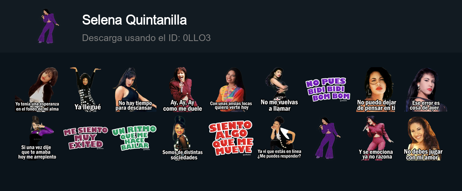This screenshot has width=462, height=191.
Task: Select the 'Yo tenía una esperanza' sticker
Action: 37,90
